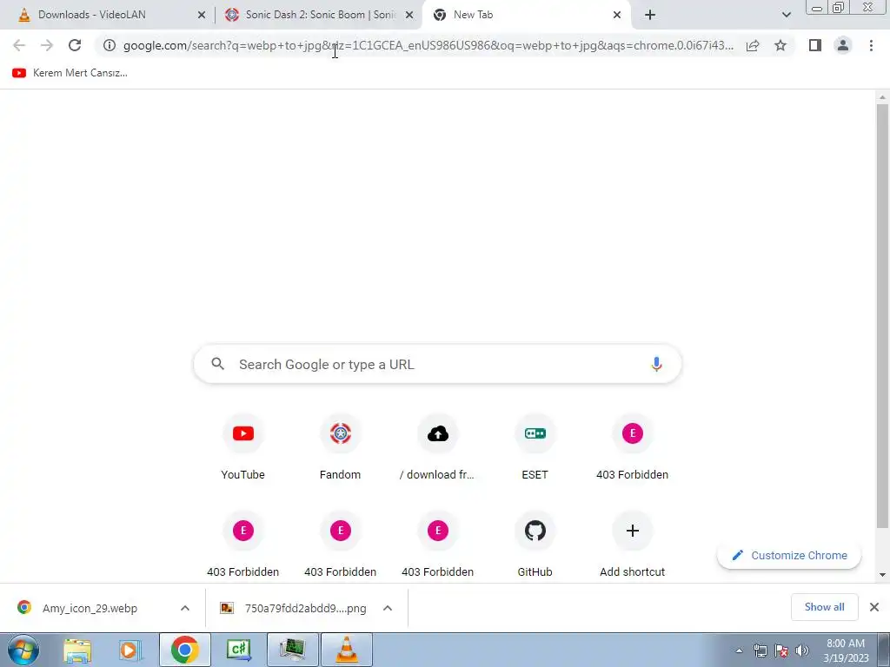Screen dimensions: 890x667
Task: Open Windows Explorer from taskbar
Action: pos(77,650)
